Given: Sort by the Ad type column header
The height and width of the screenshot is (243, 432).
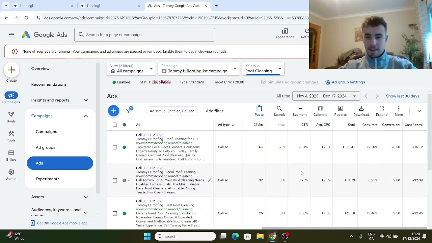Looking at the screenshot, I should tap(226, 125).
